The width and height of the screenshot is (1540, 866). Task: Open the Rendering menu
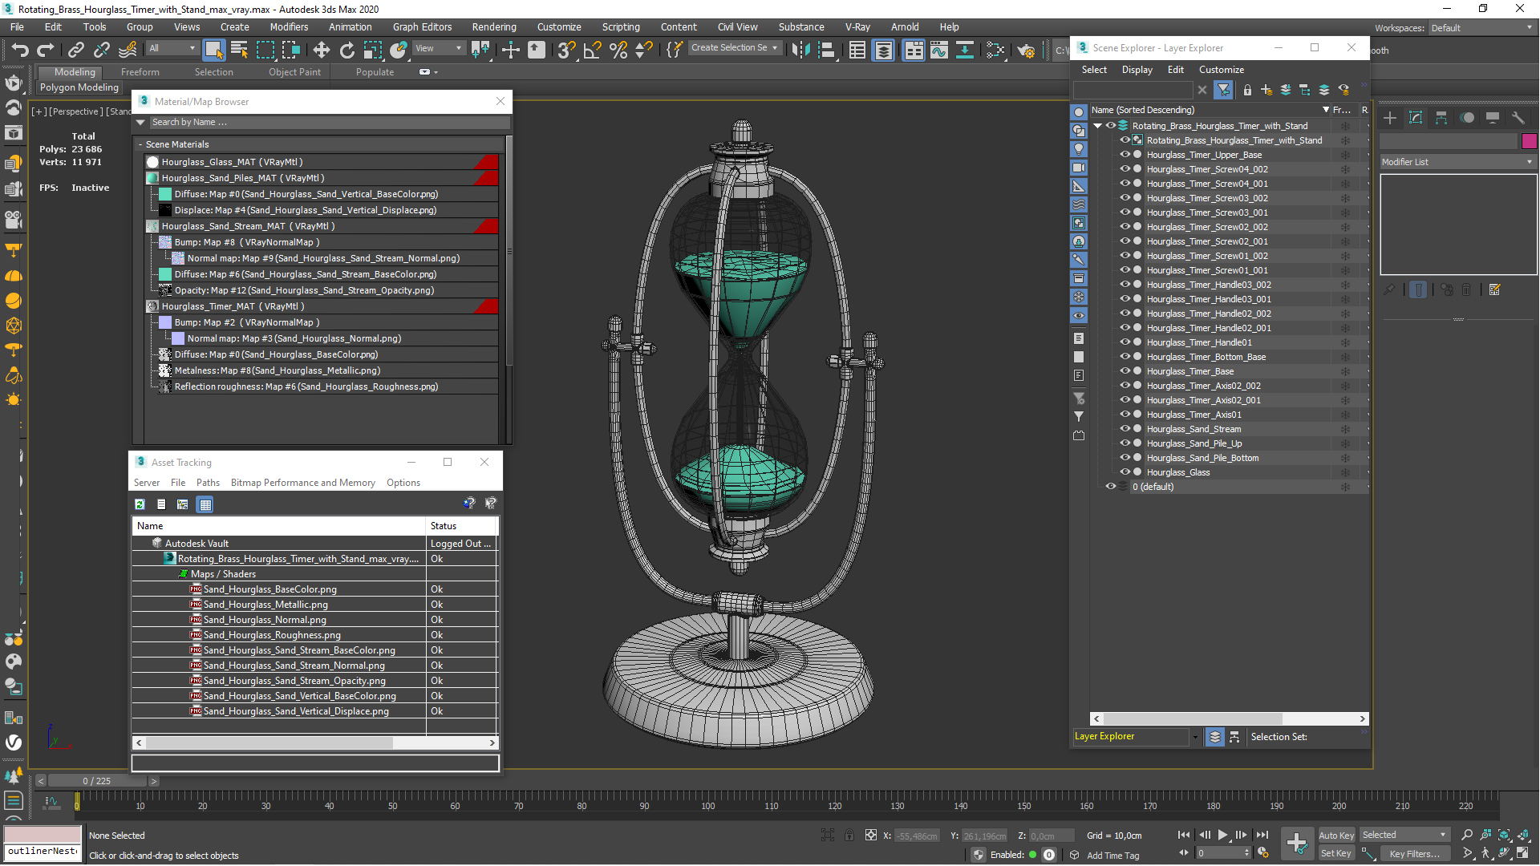coord(493,26)
